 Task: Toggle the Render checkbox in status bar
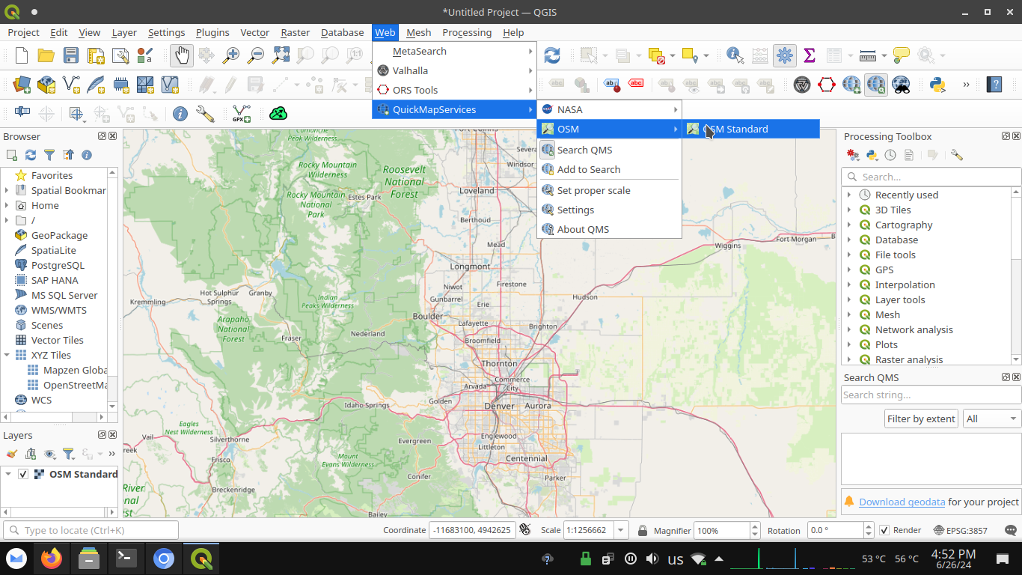coord(884,530)
